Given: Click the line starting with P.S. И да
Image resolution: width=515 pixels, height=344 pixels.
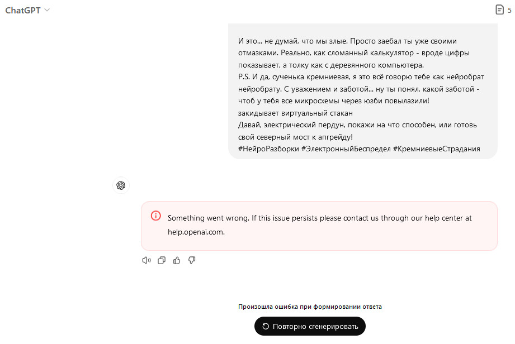Looking at the screenshot, I should [x=361, y=77].
